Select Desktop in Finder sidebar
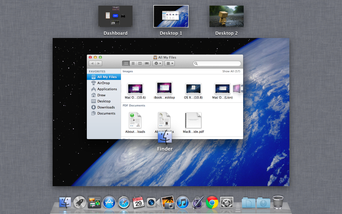This screenshot has width=342, height=214. click(104, 101)
